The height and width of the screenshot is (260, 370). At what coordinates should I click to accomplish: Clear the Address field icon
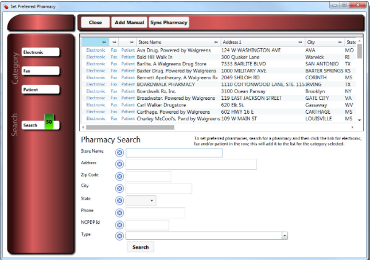point(120,164)
